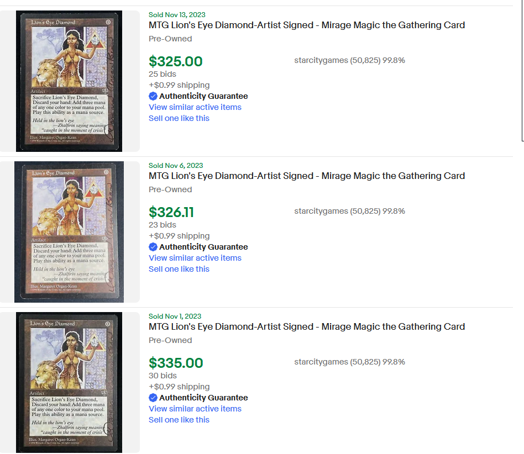View similar active items for the $326.11 listing

[x=195, y=258]
